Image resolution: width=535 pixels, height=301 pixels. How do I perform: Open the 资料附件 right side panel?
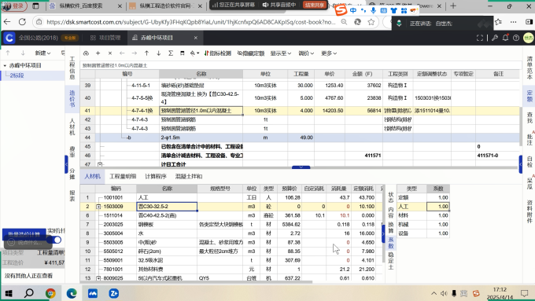[529, 211]
